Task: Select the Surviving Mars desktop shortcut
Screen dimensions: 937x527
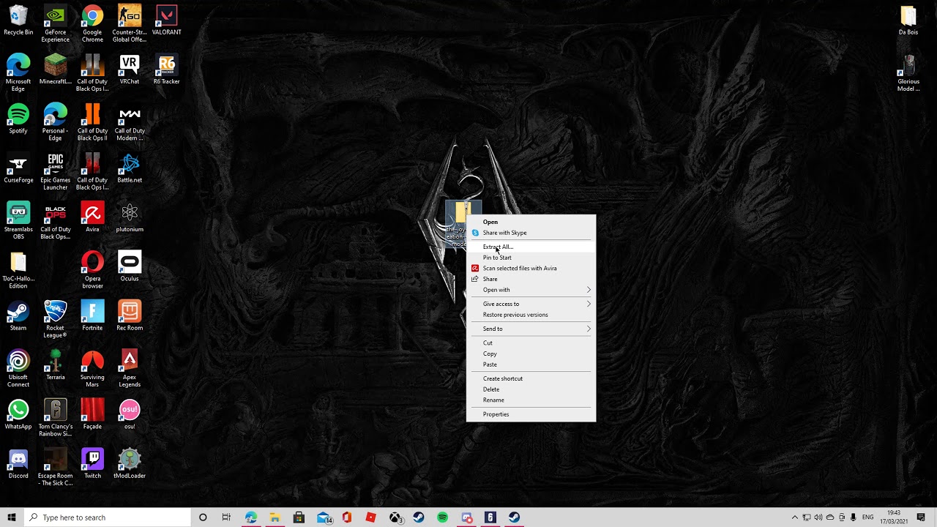Action: (x=92, y=368)
